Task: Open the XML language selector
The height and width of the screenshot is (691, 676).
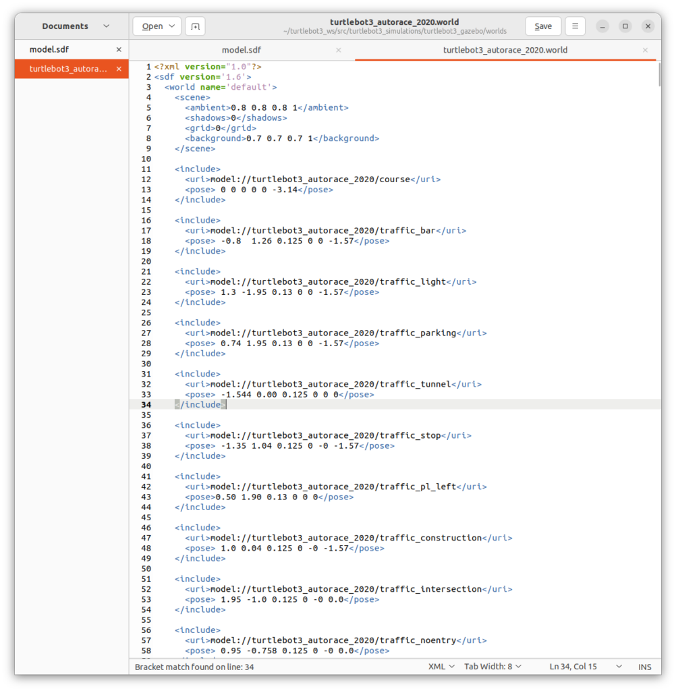Action: point(441,666)
